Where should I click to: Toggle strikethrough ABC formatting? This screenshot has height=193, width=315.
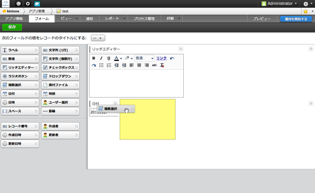[154, 65]
